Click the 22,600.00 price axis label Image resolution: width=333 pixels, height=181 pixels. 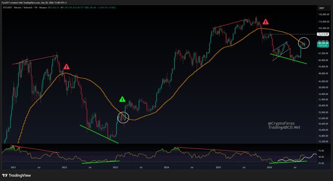coord(323,118)
